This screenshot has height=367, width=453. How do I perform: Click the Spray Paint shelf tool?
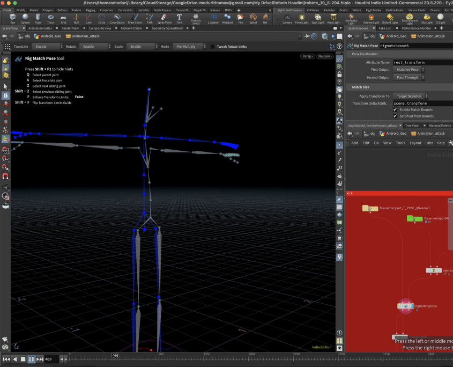tap(164, 18)
